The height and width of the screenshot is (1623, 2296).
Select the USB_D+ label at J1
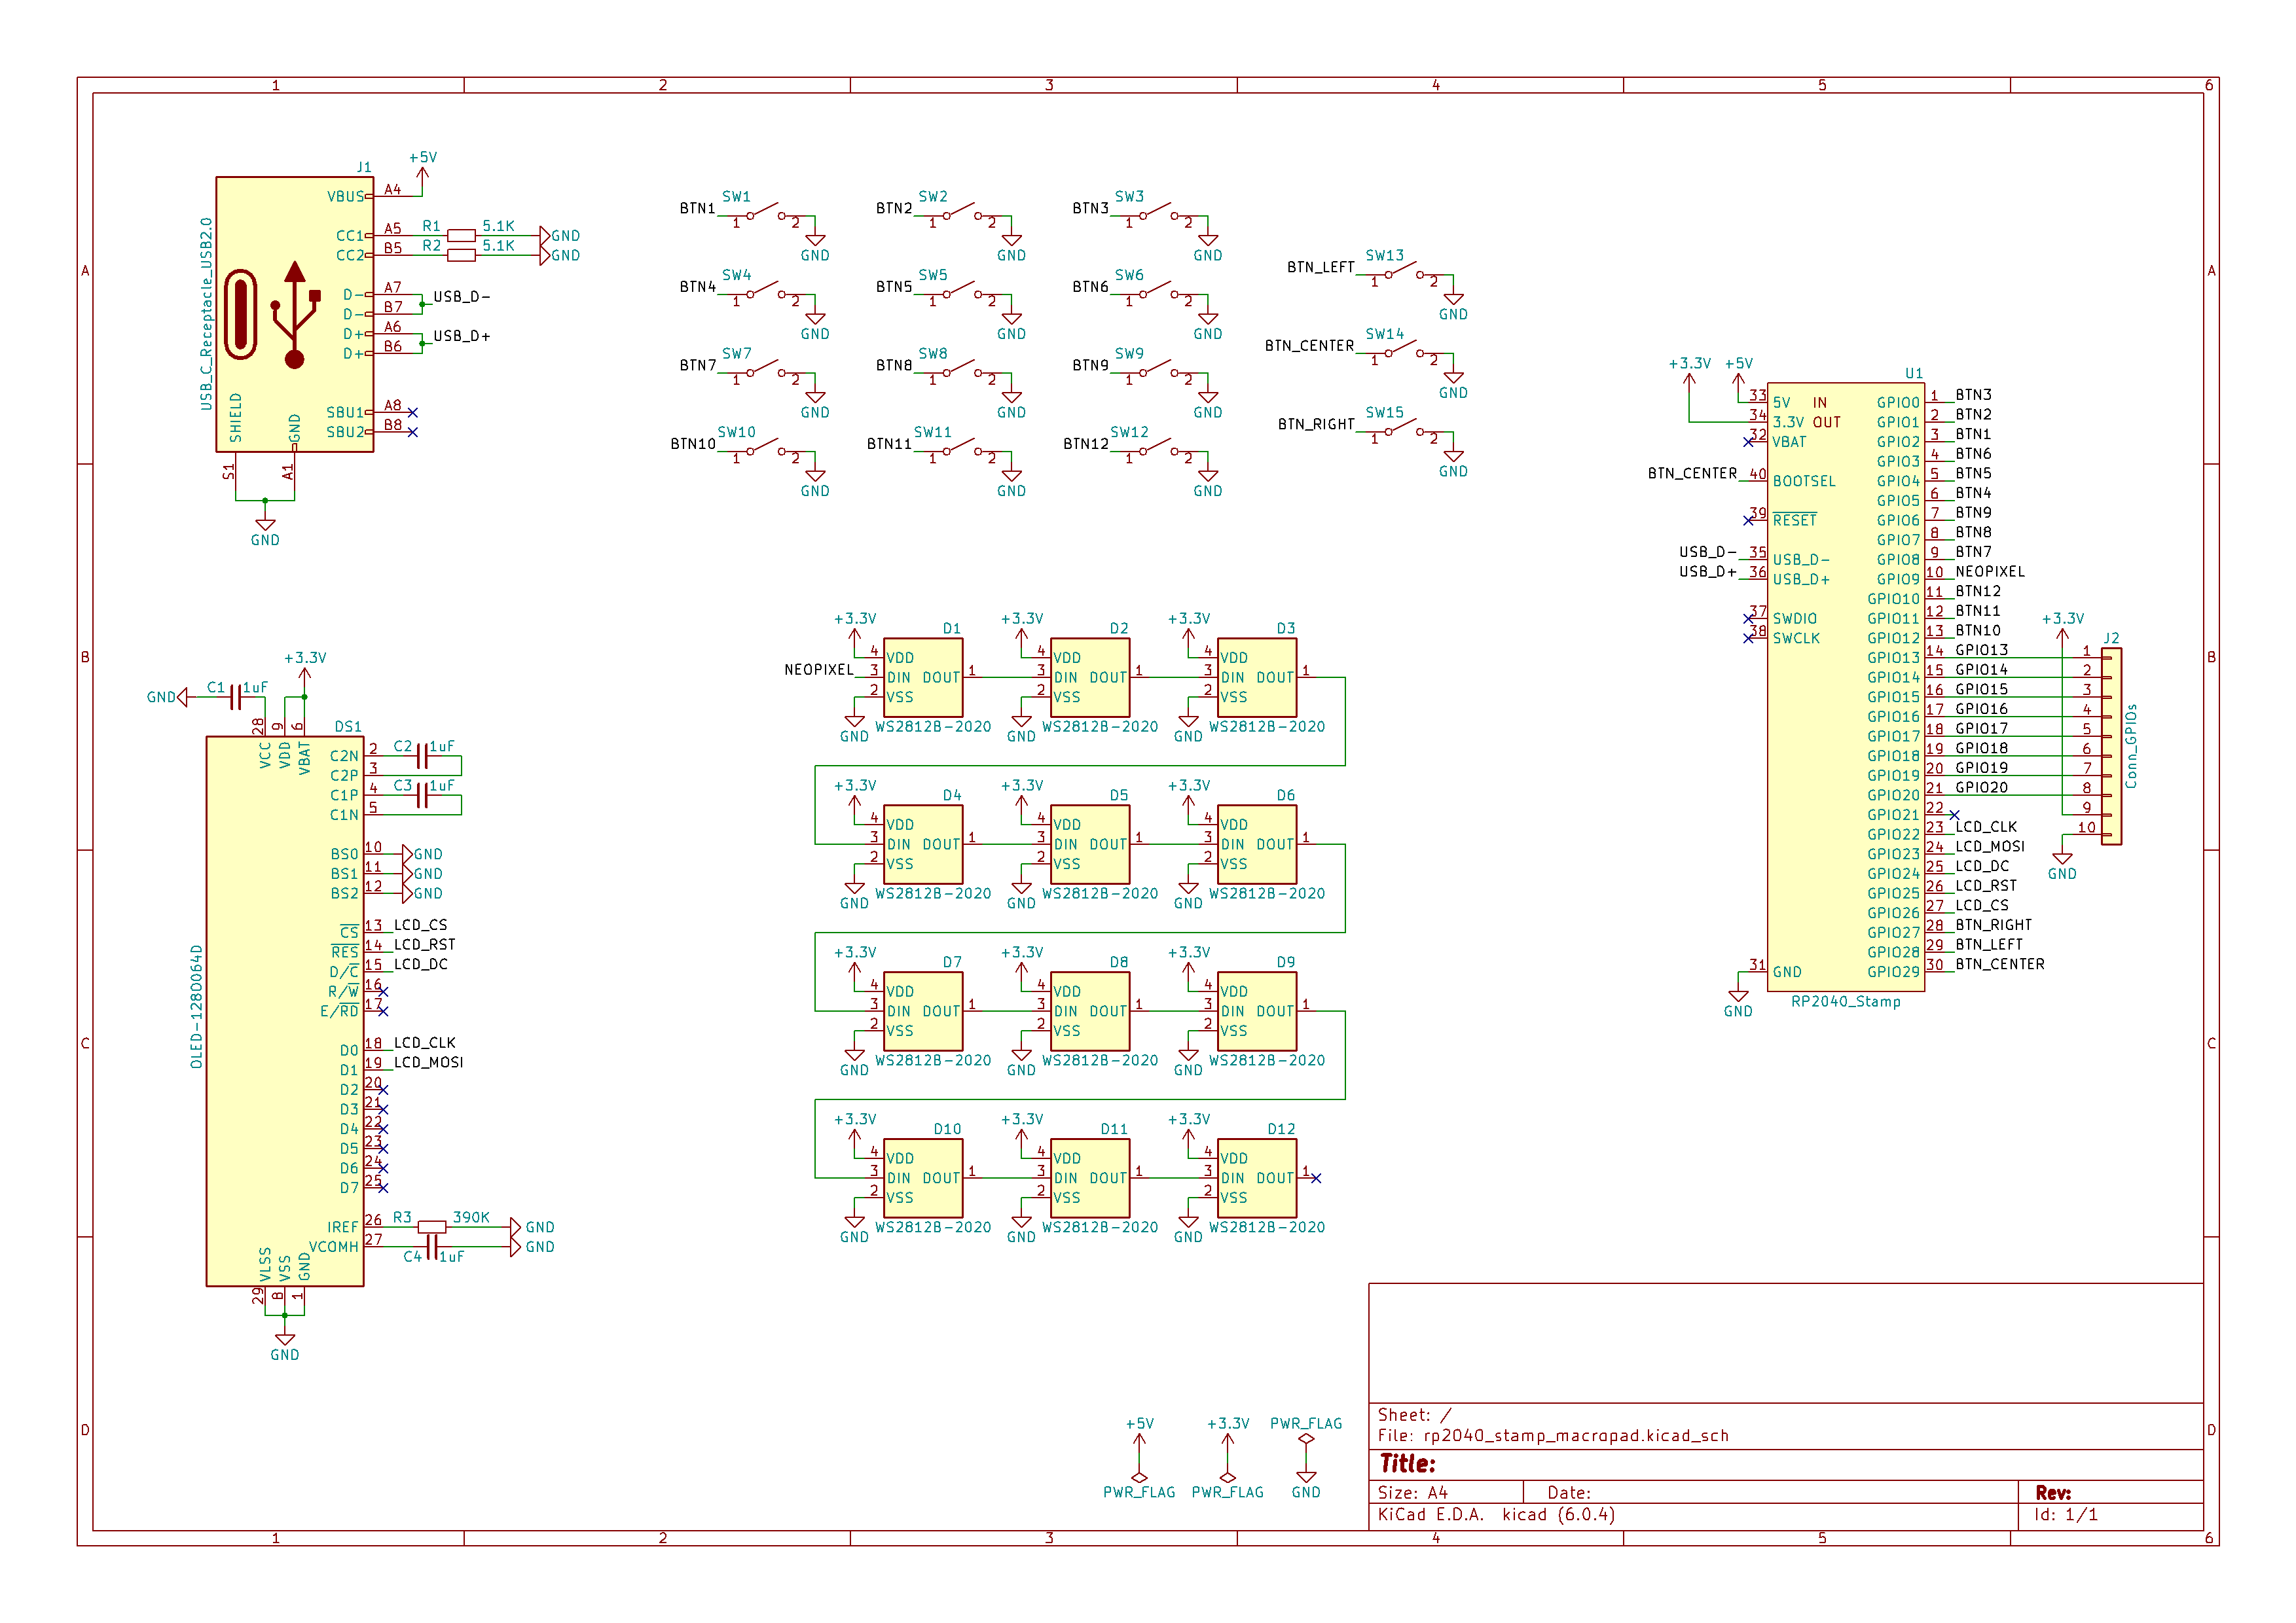point(461,336)
